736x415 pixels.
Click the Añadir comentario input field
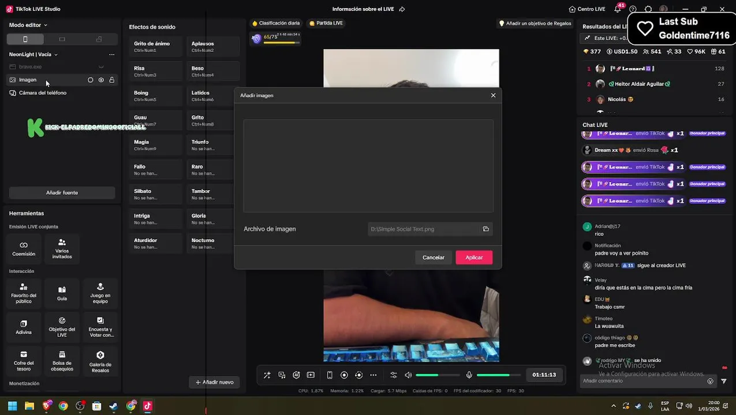tap(644, 381)
